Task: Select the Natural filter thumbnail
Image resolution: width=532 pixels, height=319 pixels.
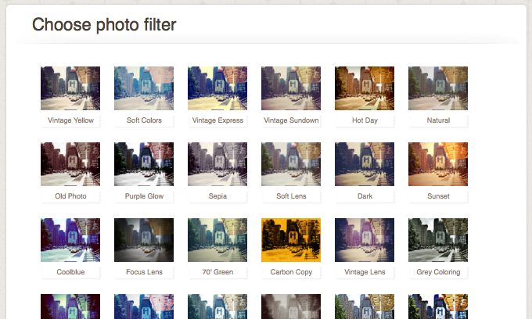Action: tap(438, 88)
